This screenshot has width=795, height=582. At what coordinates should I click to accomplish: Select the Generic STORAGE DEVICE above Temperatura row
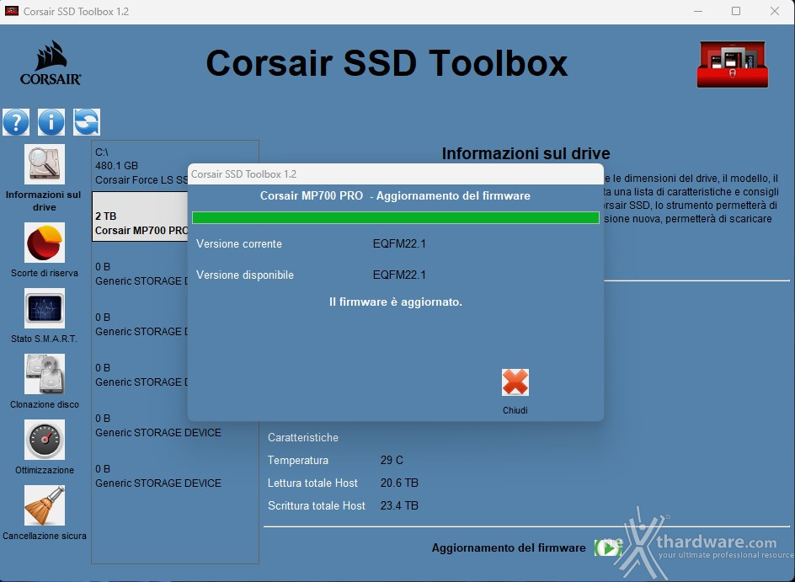[x=158, y=426]
